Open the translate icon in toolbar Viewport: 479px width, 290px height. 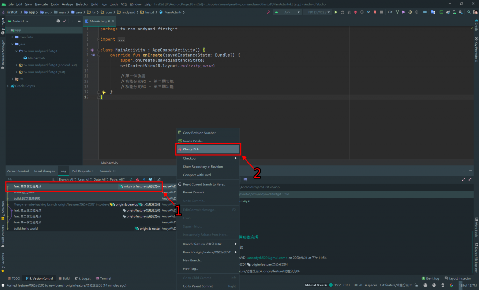433,12
